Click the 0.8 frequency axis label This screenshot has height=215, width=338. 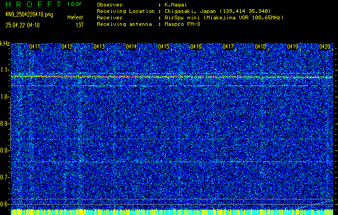coord(4,150)
